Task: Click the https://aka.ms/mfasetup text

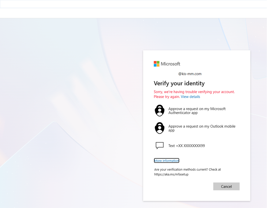Action: click(171, 174)
